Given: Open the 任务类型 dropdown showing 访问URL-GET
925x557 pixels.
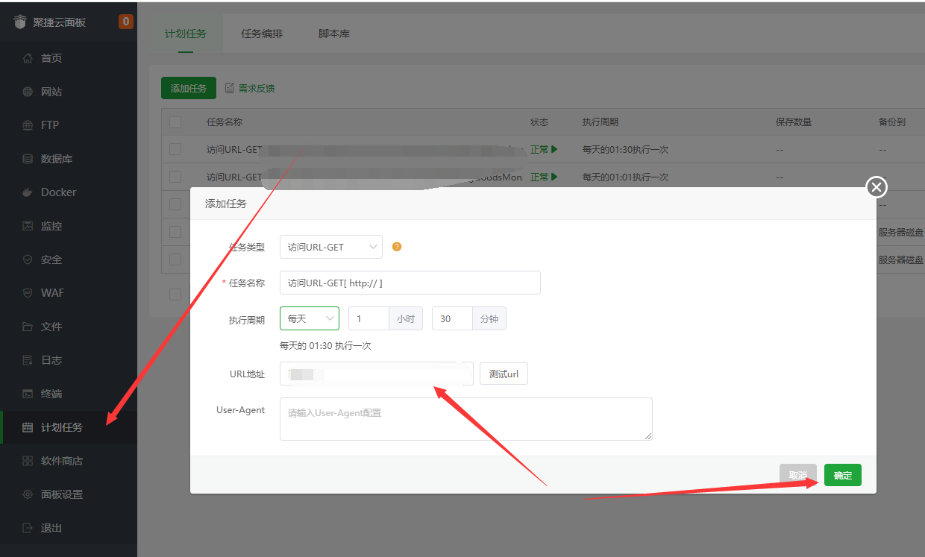Looking at the screenshot, I should (331, 247).
